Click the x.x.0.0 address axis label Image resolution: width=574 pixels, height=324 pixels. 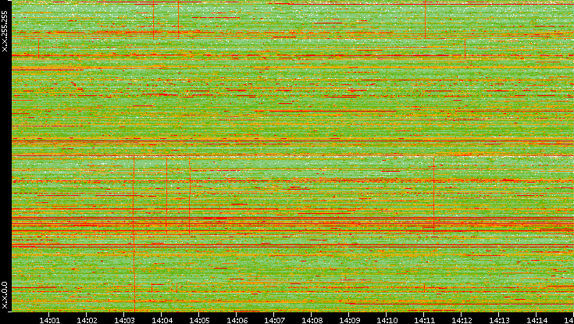(x=5, y=295)
